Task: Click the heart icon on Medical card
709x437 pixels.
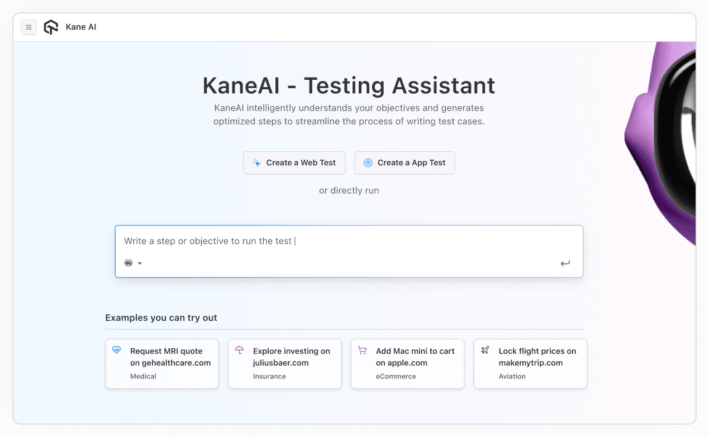Action: pyautogui.click(x=117, y=350)
